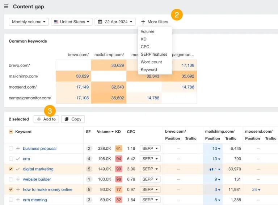Open the Monthly volume dropdown
This screenshot has width=278, height=205.
[x=29, y=22]
